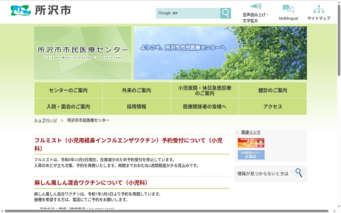Click the magnifier search button
The image size is (341, 213).
pos(226,13)
